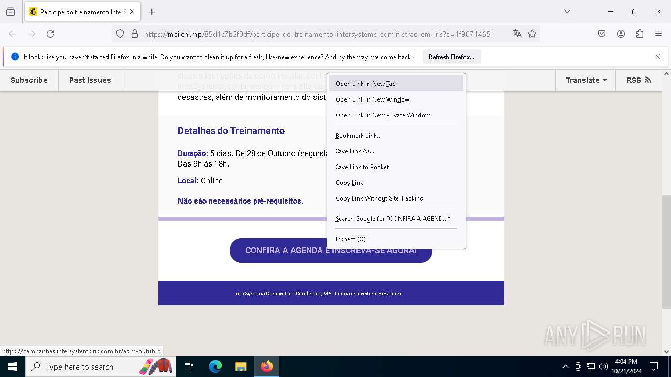Open the Save to Pocket button

click(x=602, y=34)
